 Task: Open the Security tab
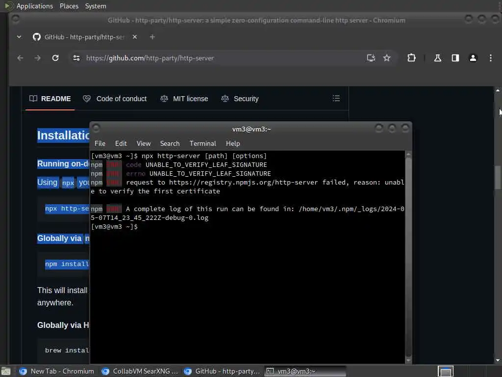pyautogui.click(x=240, y=99)
